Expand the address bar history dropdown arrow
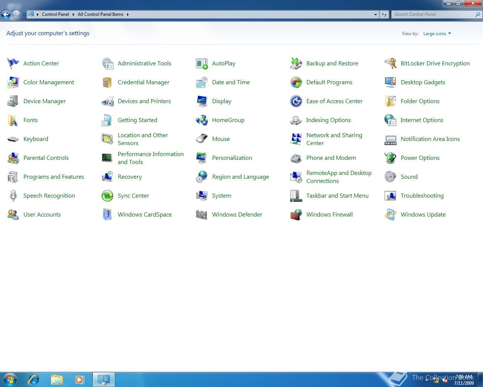This screenshot has width=483, height=387. point(375,14)
